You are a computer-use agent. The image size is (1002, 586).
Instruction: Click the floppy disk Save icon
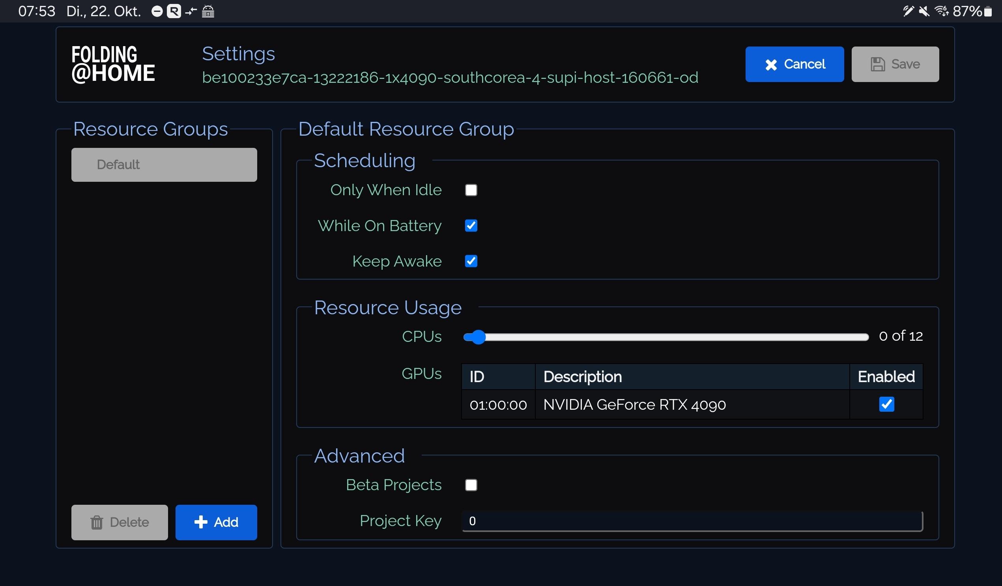878,64
